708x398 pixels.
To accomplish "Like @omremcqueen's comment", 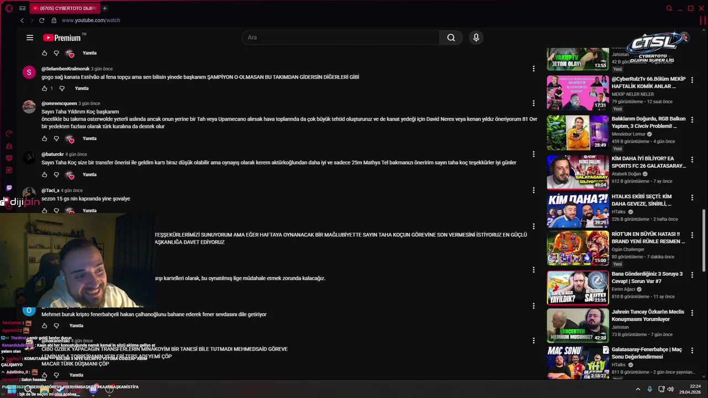I will tap(45, 139).
